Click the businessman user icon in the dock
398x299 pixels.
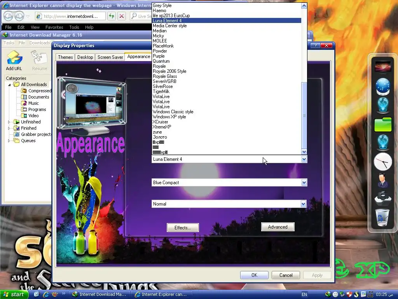(x=382, y=181)
